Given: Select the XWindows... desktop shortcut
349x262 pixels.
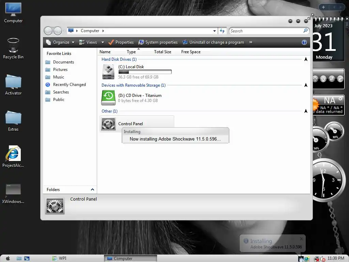Looking at the screenshot, I should click(x=13, y=193).
